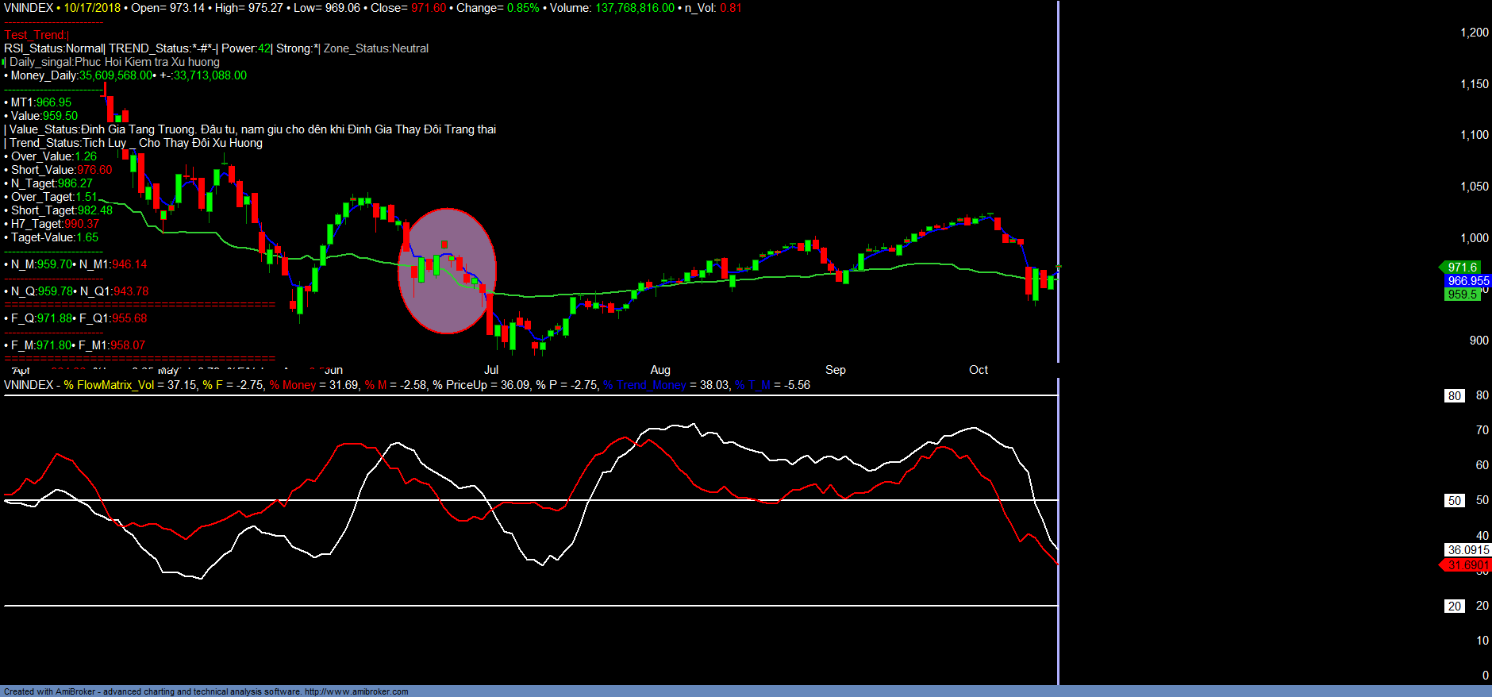Click the red Test_Trend label
The width and height of the screenshot is (1492, 697).
[x=35, y=35]
